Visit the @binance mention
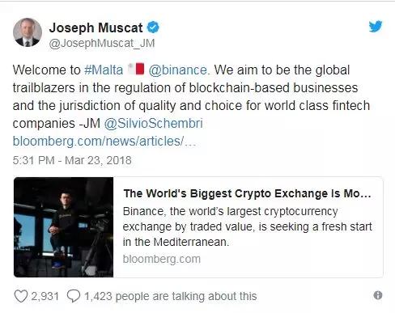The width and height of the screenshot is (395, 313). tap(178, 70)
